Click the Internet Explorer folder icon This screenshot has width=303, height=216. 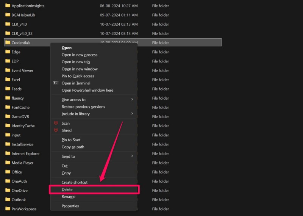click(x=8, y=153)
